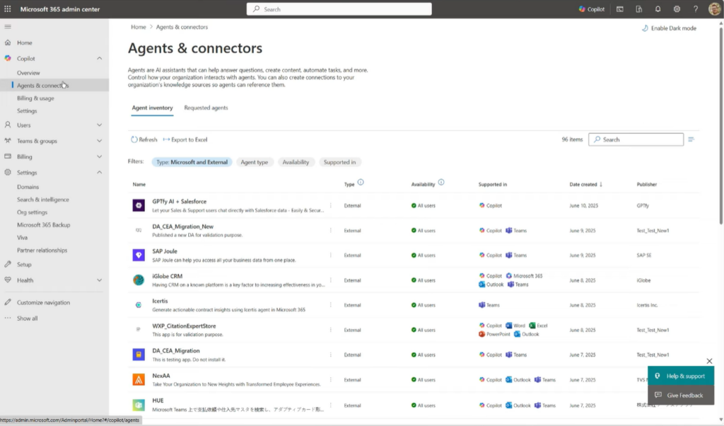Click the page vertical scrollbar

tap(720, 125)
